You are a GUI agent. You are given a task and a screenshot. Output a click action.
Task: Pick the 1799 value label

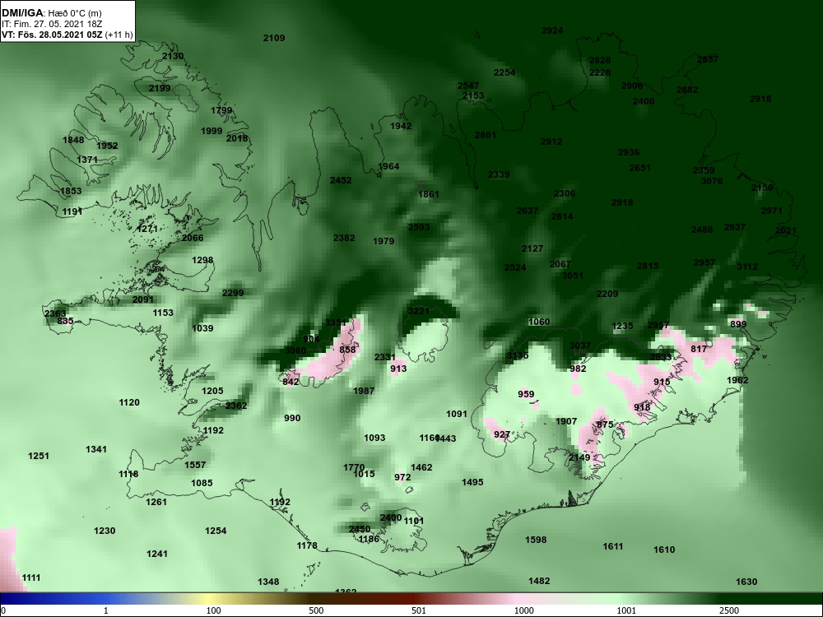click(221, 110)
